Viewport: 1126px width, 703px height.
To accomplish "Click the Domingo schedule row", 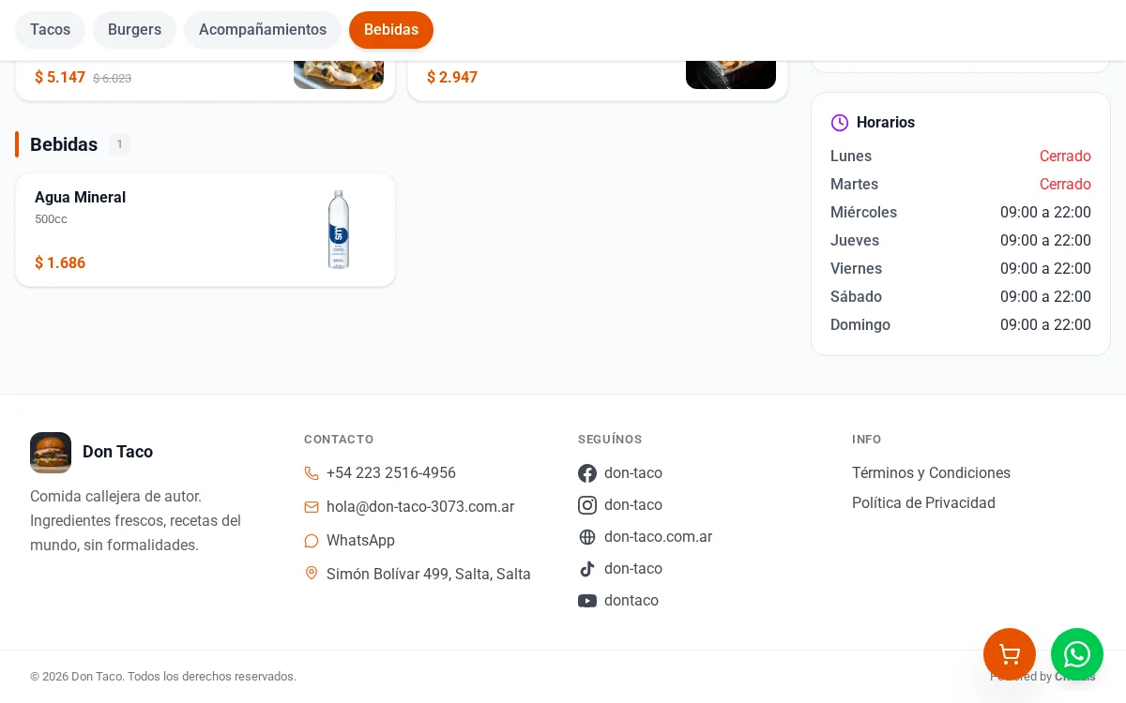I will click(x=961, y=325).
